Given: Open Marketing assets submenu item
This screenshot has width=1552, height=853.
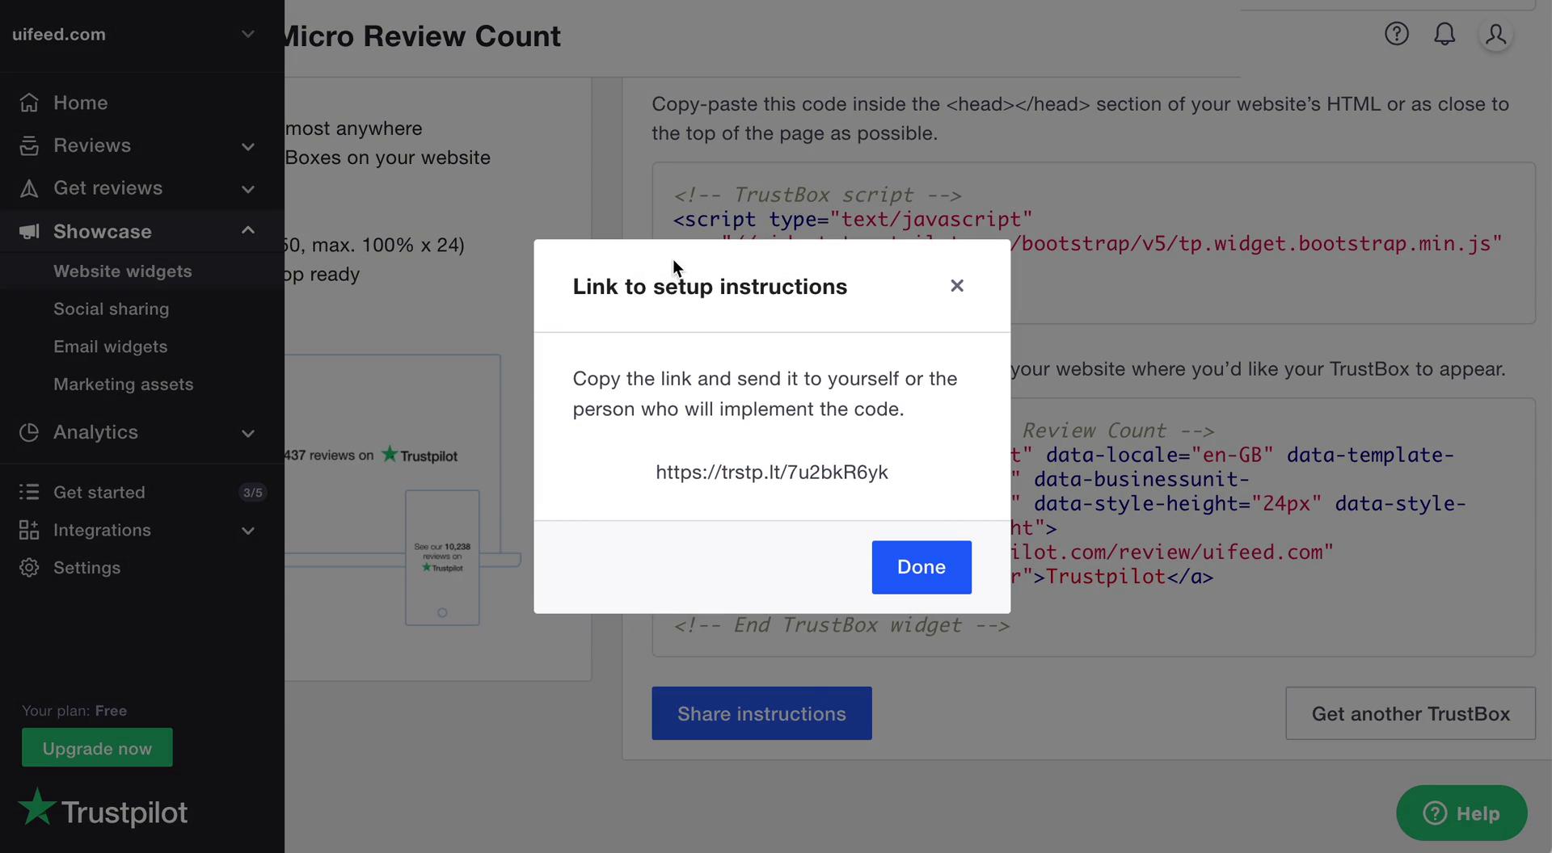Looking at the screenshot, I should pos(141,384).
